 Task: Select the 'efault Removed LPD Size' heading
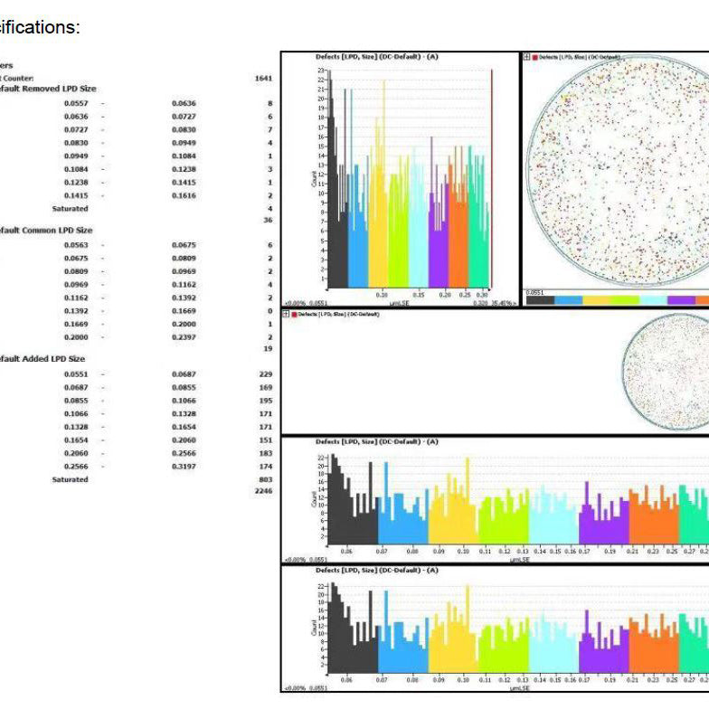tap(48, 89)
